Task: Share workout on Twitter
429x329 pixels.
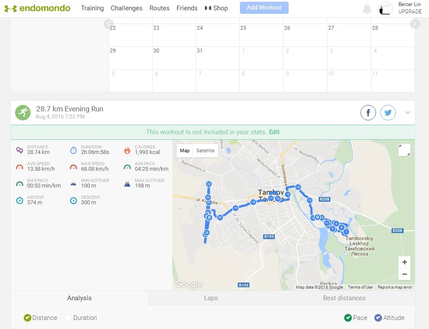Action: (388, 113)
